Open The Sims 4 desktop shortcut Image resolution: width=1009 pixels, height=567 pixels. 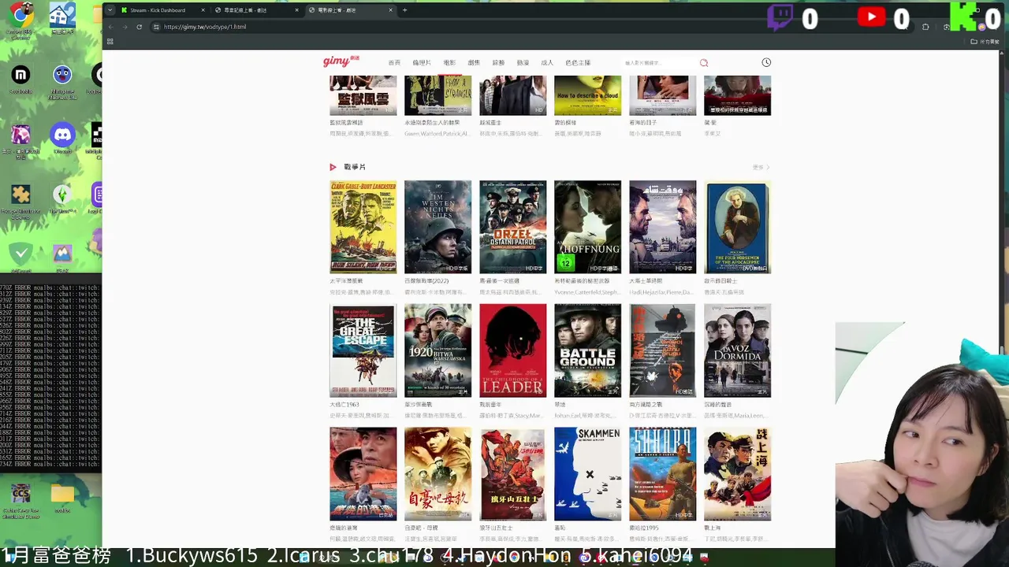pos(62,194)
